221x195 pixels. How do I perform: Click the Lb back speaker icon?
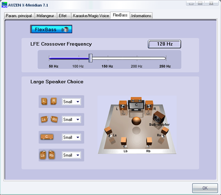point(43,155)
